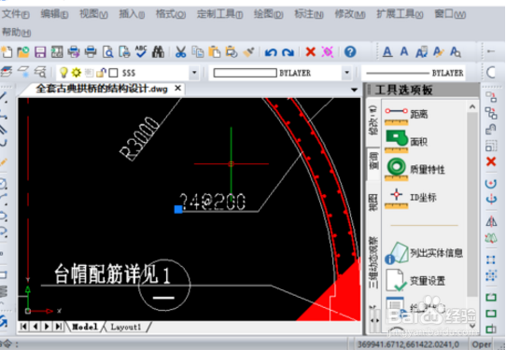Image resolution: width=506 pixels, height=350 pixels.
Task: Open the 修改 menu in menu bar
Action: click(x=350, y=14)
